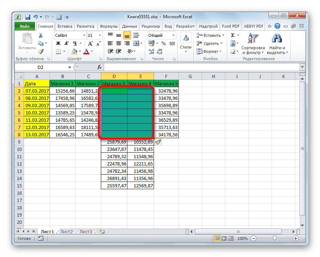The width and height of the screenshot is (320, 257).
Task: Switch to the Вставка ribbon tab
Action: click(65, 26)
